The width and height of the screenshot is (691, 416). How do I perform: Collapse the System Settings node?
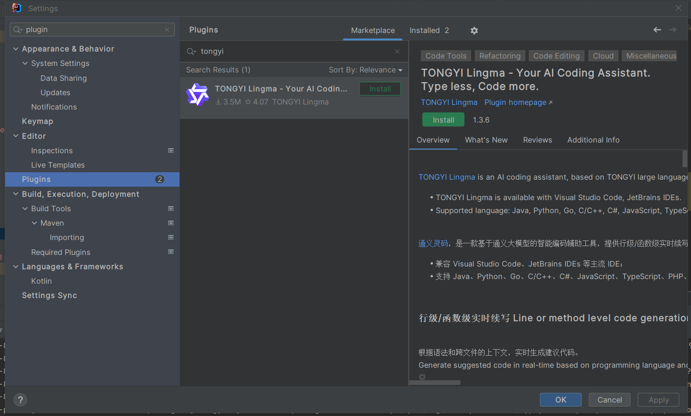pyautogui.click(x=25, y=63)
